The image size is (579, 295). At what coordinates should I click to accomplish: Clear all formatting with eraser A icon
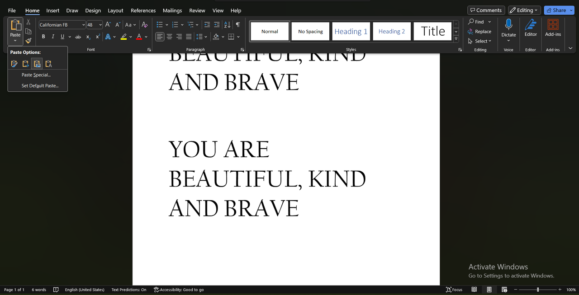pyautogui.click(x=144, y=25)
